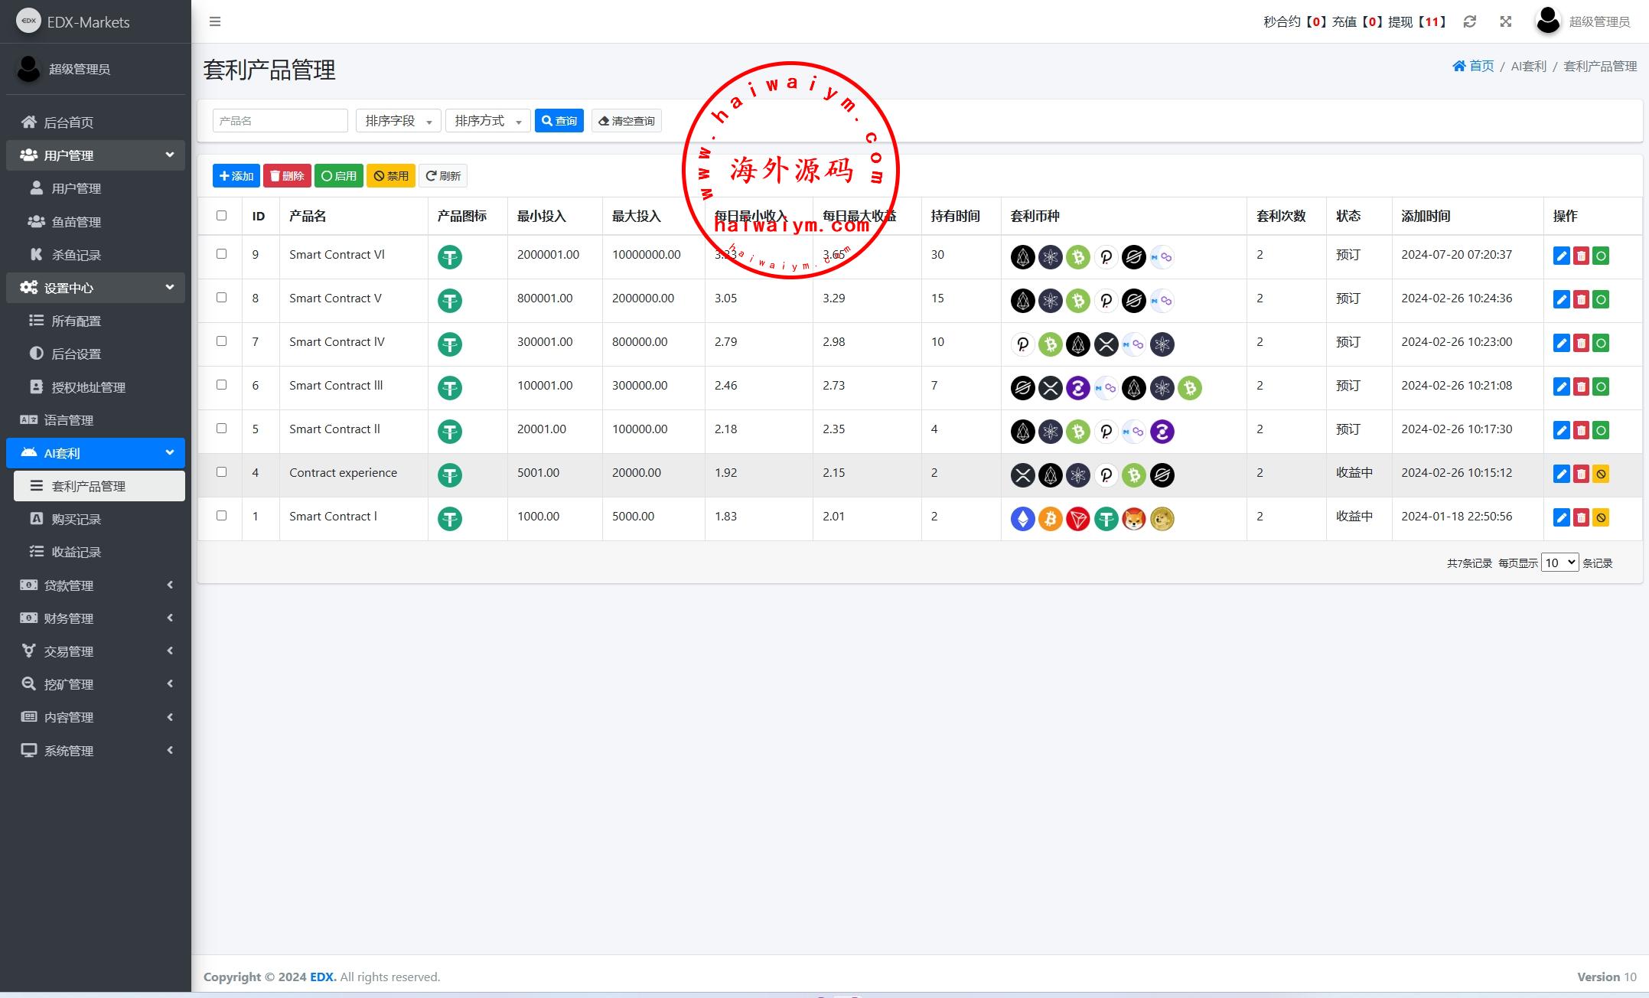Enable Smart Contract IV with green circle icon
Screen dimensions: 1649x998
point(1601,343)
